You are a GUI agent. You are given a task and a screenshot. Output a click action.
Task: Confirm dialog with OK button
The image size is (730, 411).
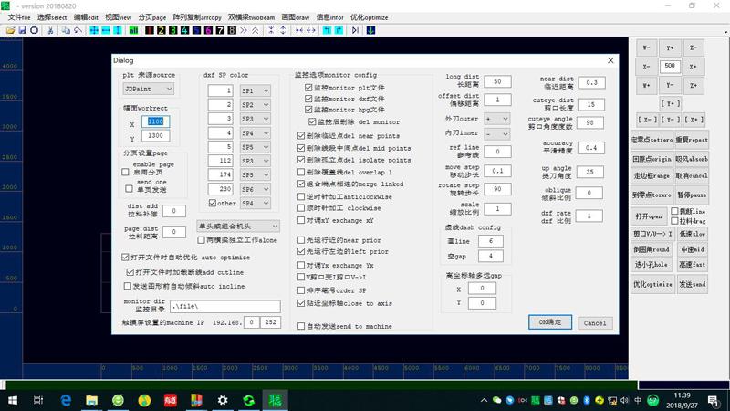coord(550,322)
